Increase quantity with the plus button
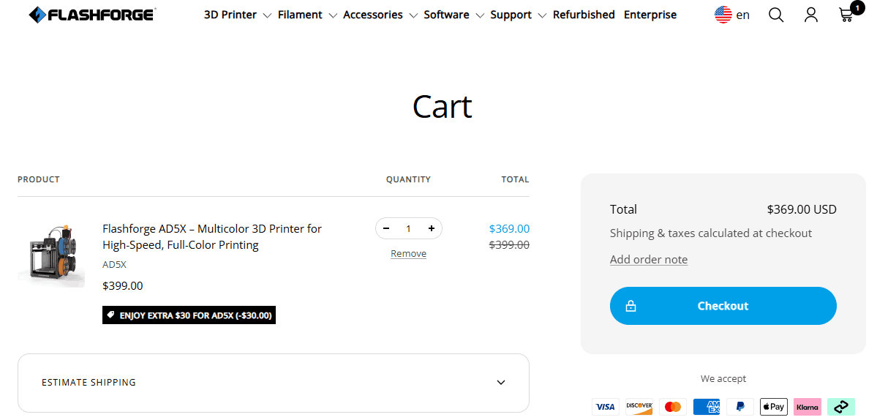877x420 pixels. point(432,228)
